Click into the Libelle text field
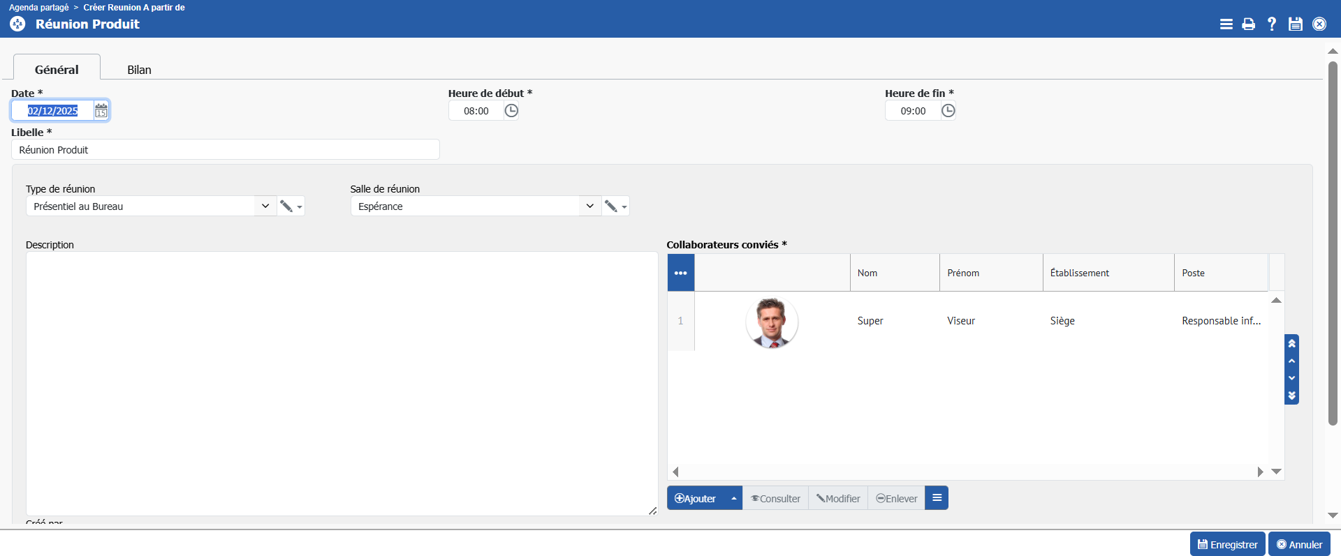Image resolution: width=1341 pixels, height=556 pixels. pyautogui.click(x=225, y=150)
